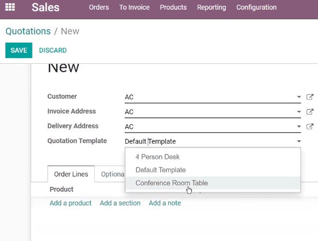The width and height of the screenshot is (318, 241).
Task: Click the DISCARD button
Action: click(x=53, y=50)
